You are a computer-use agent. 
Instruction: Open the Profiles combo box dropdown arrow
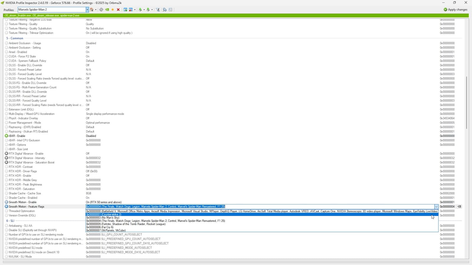pyautogui.click(x=87, y=10)
